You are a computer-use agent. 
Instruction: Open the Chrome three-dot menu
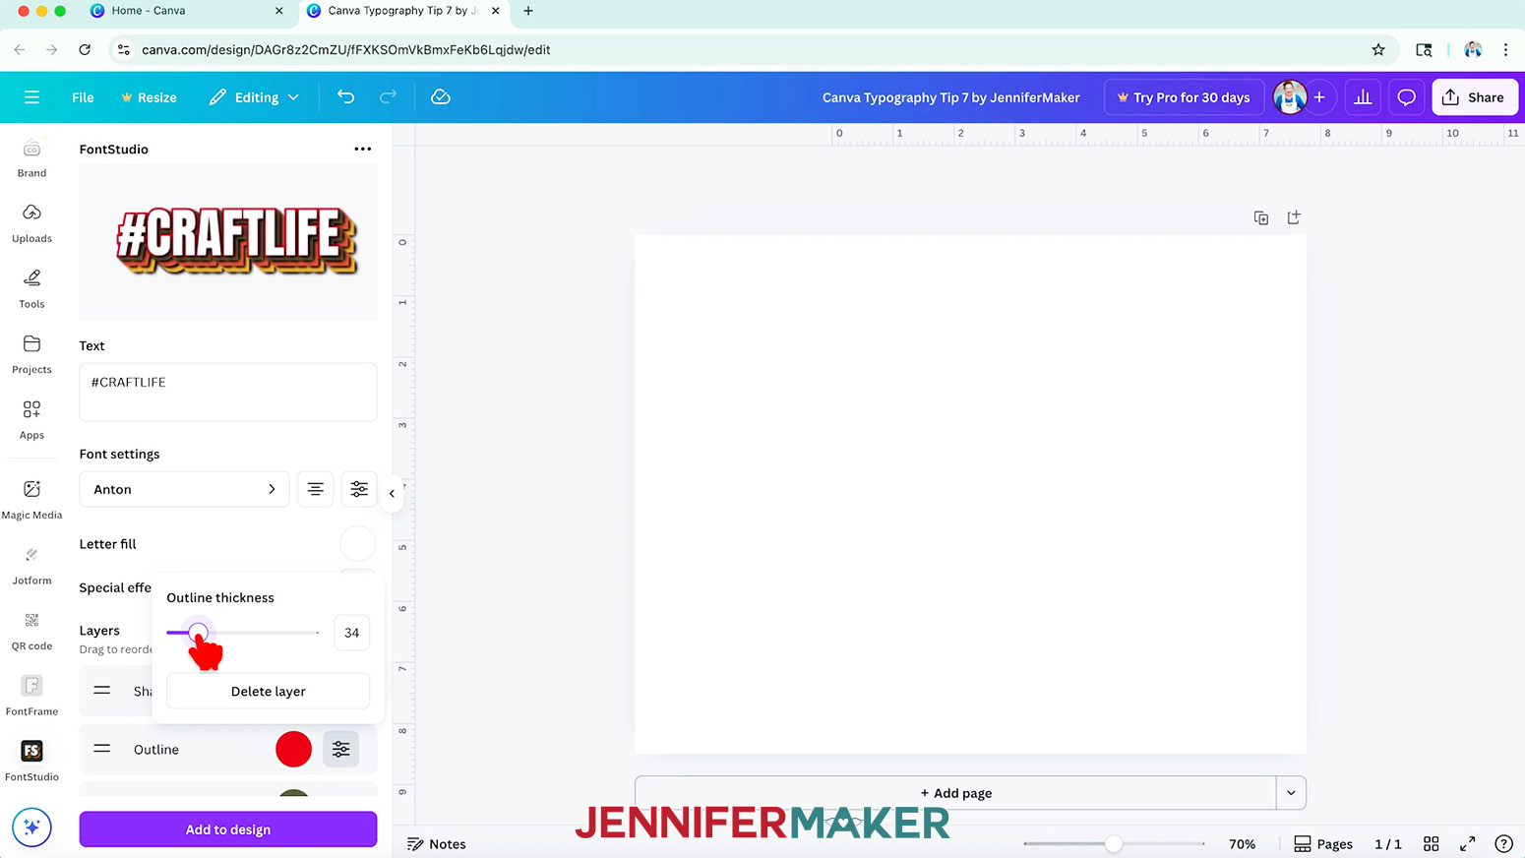(1505, 49)
